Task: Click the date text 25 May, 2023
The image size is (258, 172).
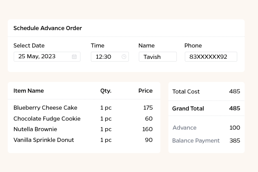Action: click(x=37, y=56)
